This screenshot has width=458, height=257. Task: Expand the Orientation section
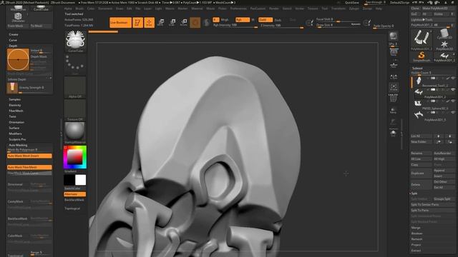(x=16, y=122)
